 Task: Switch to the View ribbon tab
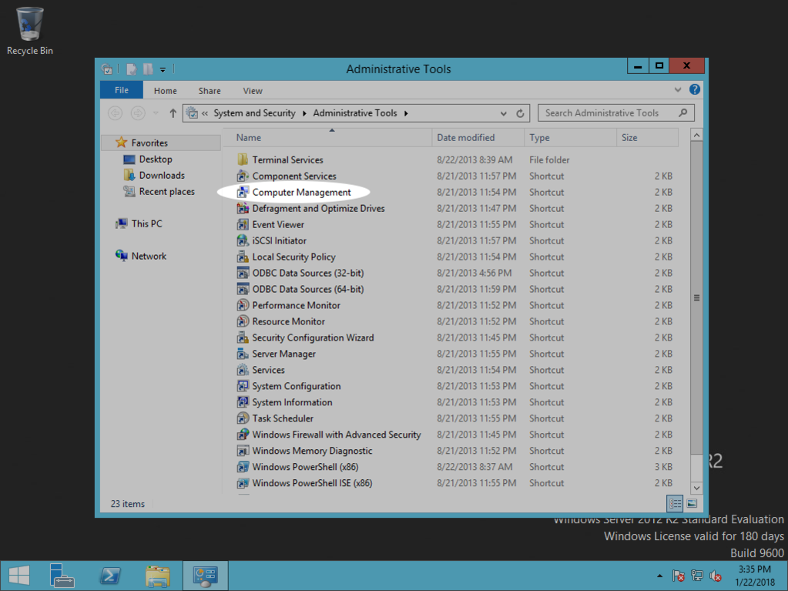(x=253, y=91)
